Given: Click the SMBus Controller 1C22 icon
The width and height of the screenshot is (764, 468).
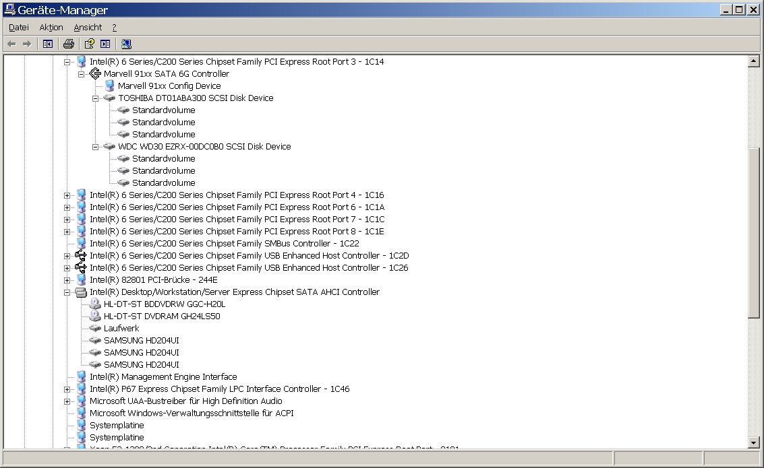Looking at the screenshot, I should click(82, 243).
